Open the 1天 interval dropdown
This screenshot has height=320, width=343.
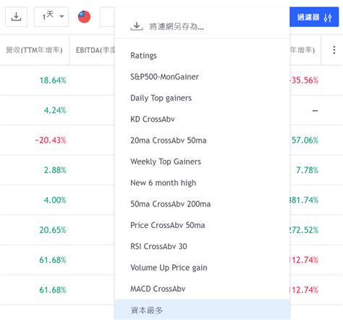51,17
